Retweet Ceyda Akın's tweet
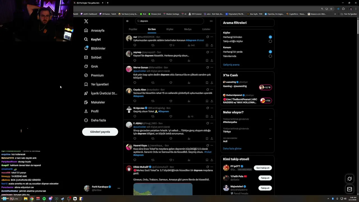Viewport: 359px width, 202px height. click(x=153, y=101)
